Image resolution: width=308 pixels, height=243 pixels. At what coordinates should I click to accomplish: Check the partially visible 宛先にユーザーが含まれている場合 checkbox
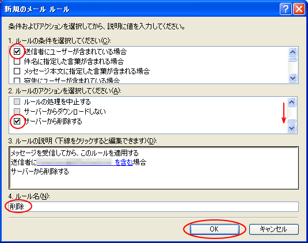(x=17, y=81)
